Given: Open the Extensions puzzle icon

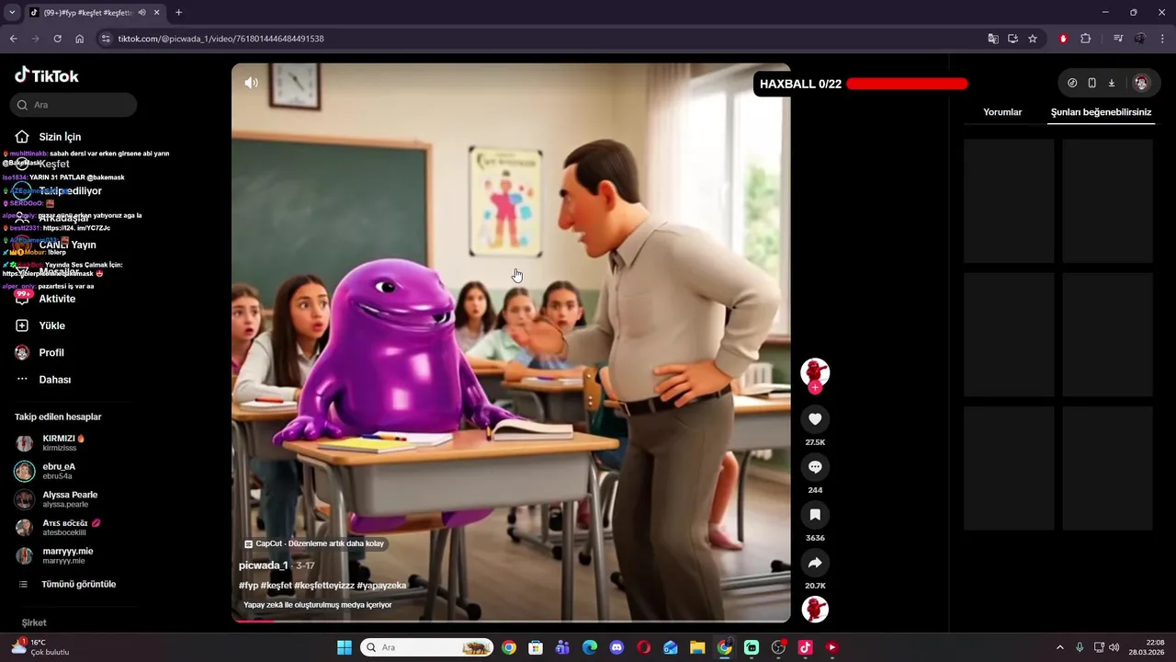Looking at the screenshot, I should click(1085, 39).
